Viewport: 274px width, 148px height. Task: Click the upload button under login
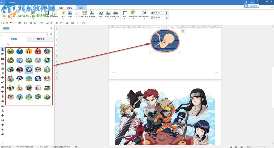(x=252, y=6)
